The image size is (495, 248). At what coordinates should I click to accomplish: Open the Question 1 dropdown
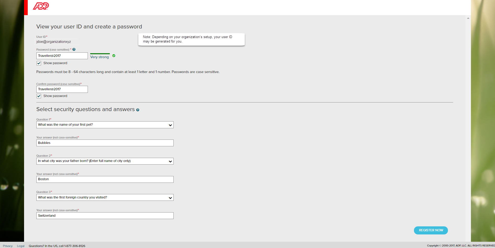(105, 125)
